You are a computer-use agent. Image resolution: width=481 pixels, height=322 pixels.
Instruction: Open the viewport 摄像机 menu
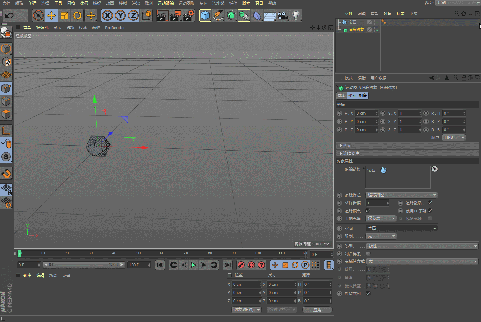pyautogui.click(x=42, y=28)
